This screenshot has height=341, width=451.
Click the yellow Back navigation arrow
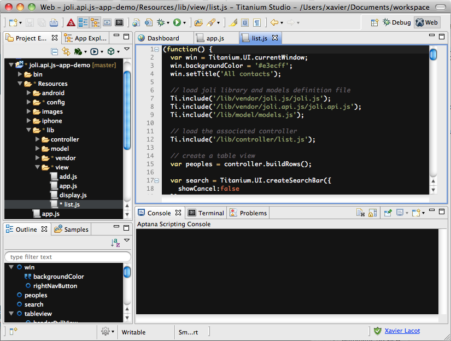click(x=274, y=22)
